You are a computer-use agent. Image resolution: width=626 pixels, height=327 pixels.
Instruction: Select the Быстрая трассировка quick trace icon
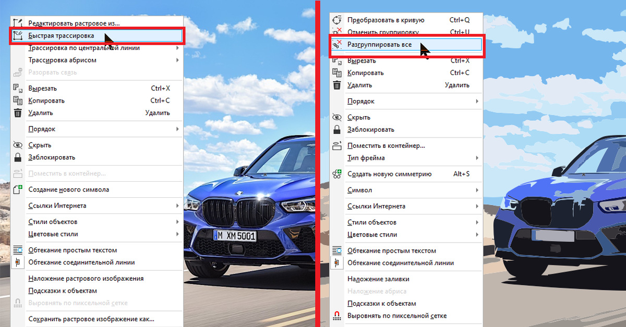tap(18, 35)
